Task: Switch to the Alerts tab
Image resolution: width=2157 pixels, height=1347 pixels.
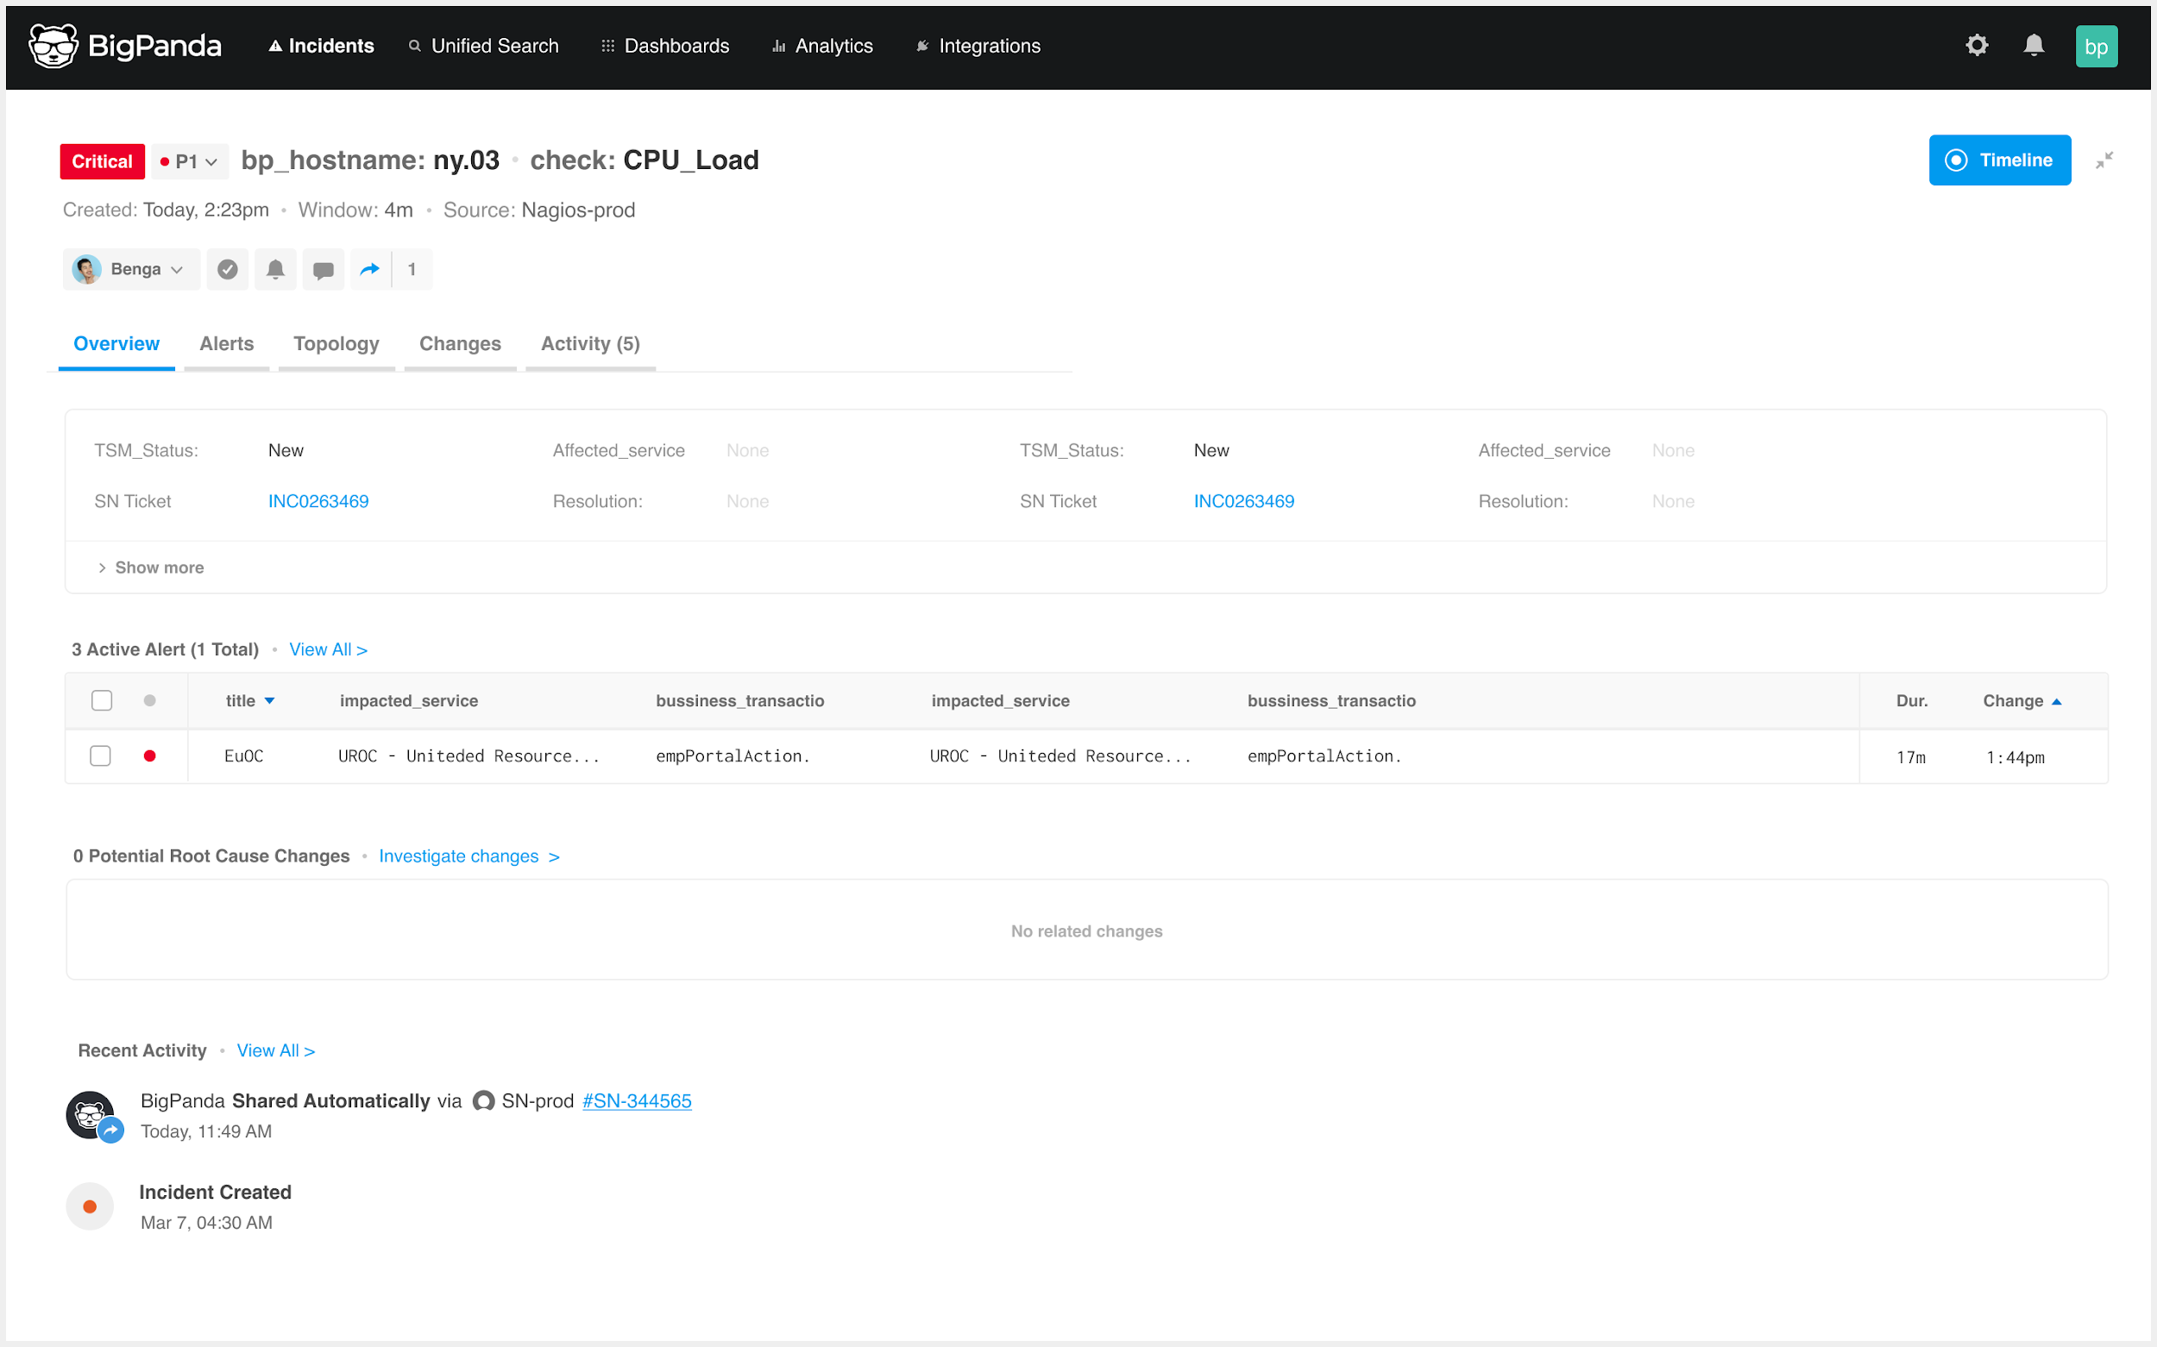Action: click(x=226, y=344)
